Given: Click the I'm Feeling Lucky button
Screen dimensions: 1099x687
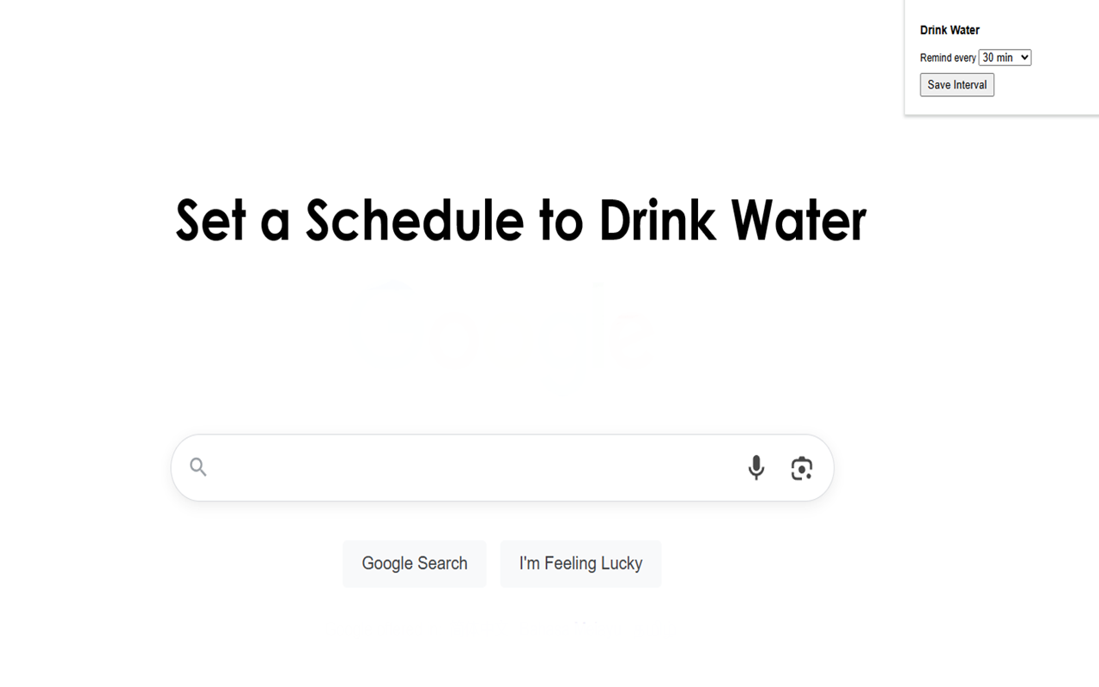Looking at the screenshot, I should [580, 563].
